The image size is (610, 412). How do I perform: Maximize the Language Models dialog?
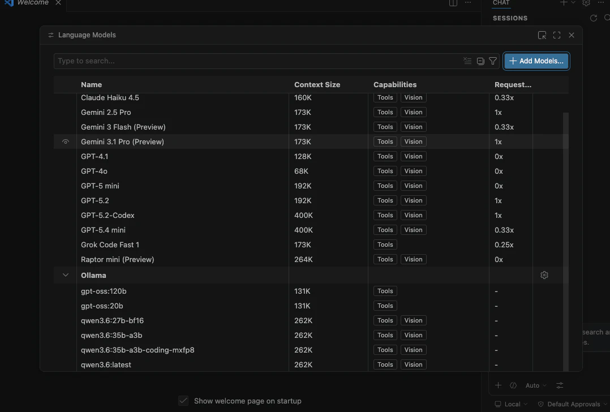557,35
